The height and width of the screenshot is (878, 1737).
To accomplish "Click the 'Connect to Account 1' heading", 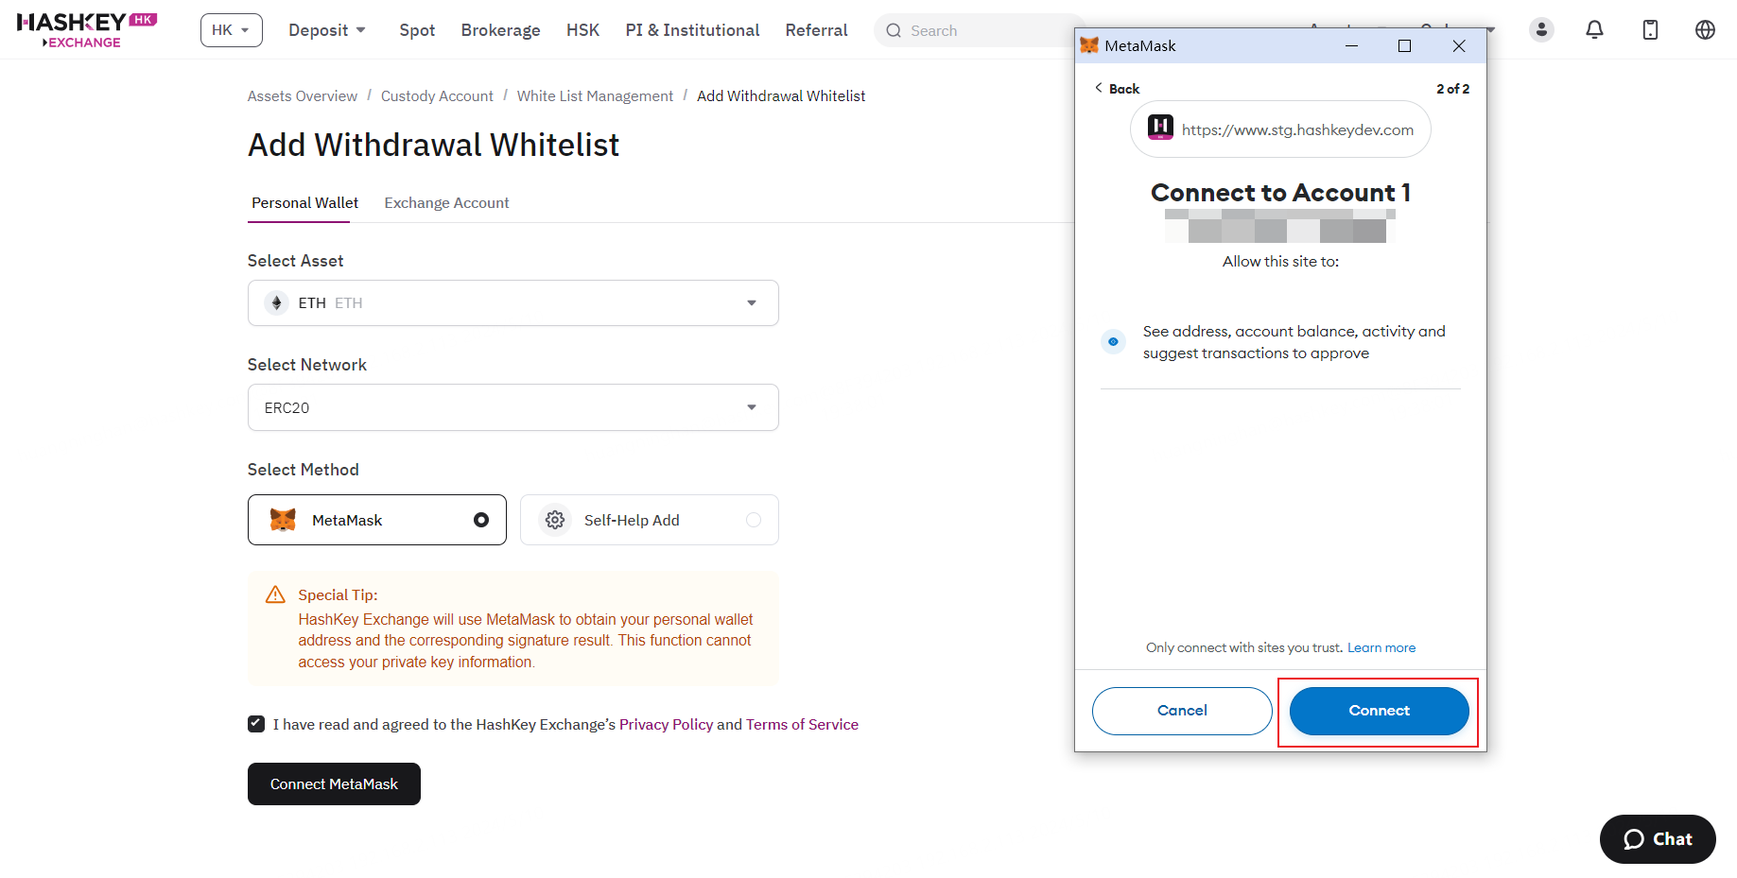I will [x=1280, y=192].
